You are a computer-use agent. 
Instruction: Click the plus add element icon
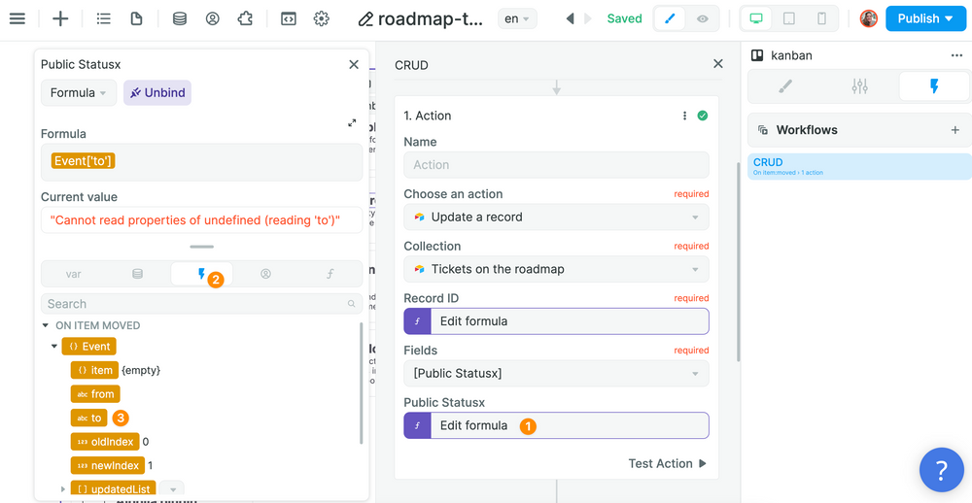(x=60, y=18)
